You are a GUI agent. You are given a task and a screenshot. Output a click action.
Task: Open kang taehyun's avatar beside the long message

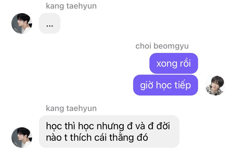coord(22,137)
